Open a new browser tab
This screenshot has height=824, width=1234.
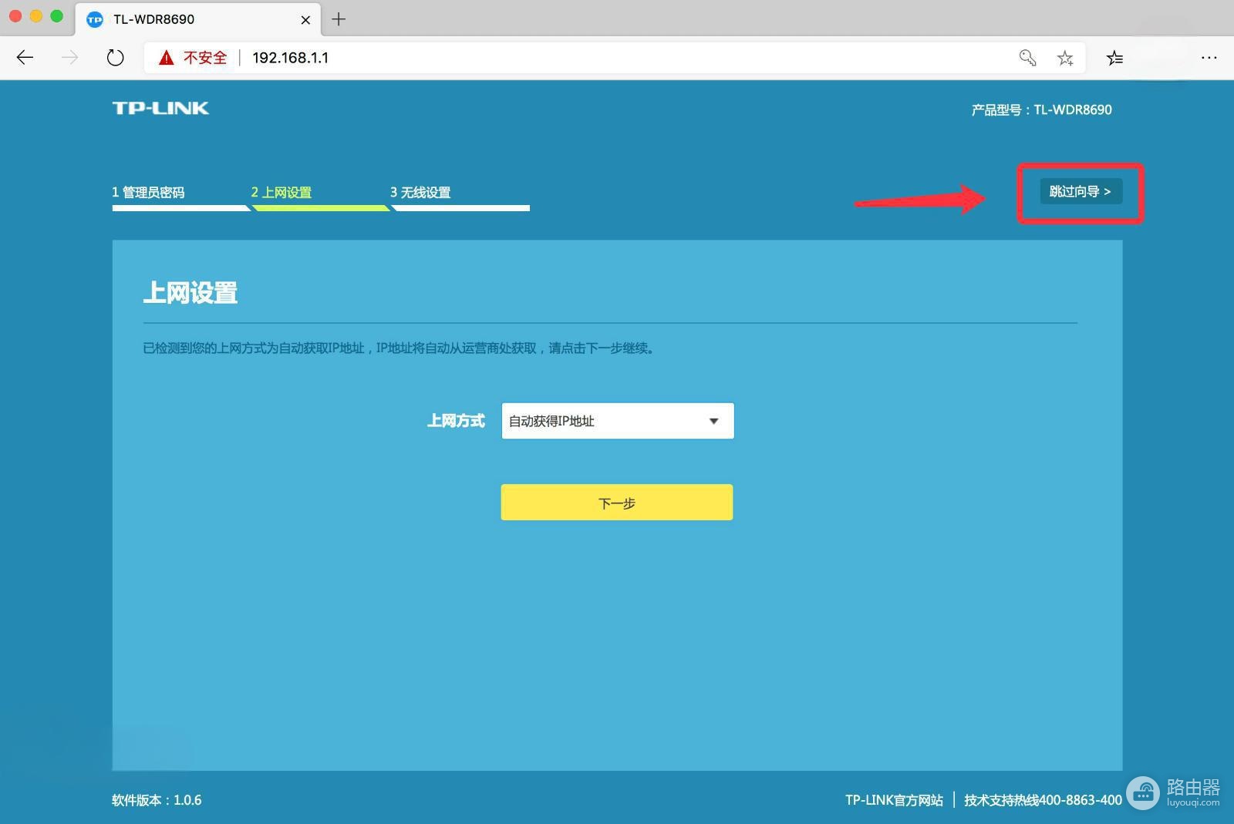338,19
